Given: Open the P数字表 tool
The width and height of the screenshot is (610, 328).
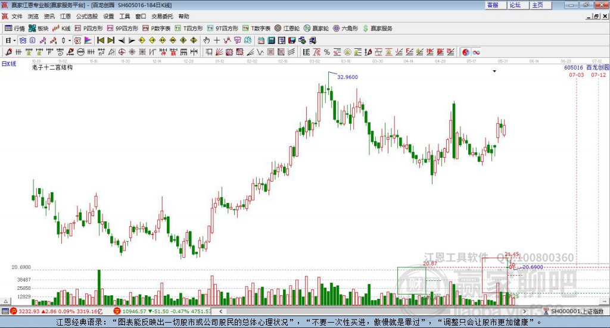Looking at the screenshot, I should coord(157,29).
